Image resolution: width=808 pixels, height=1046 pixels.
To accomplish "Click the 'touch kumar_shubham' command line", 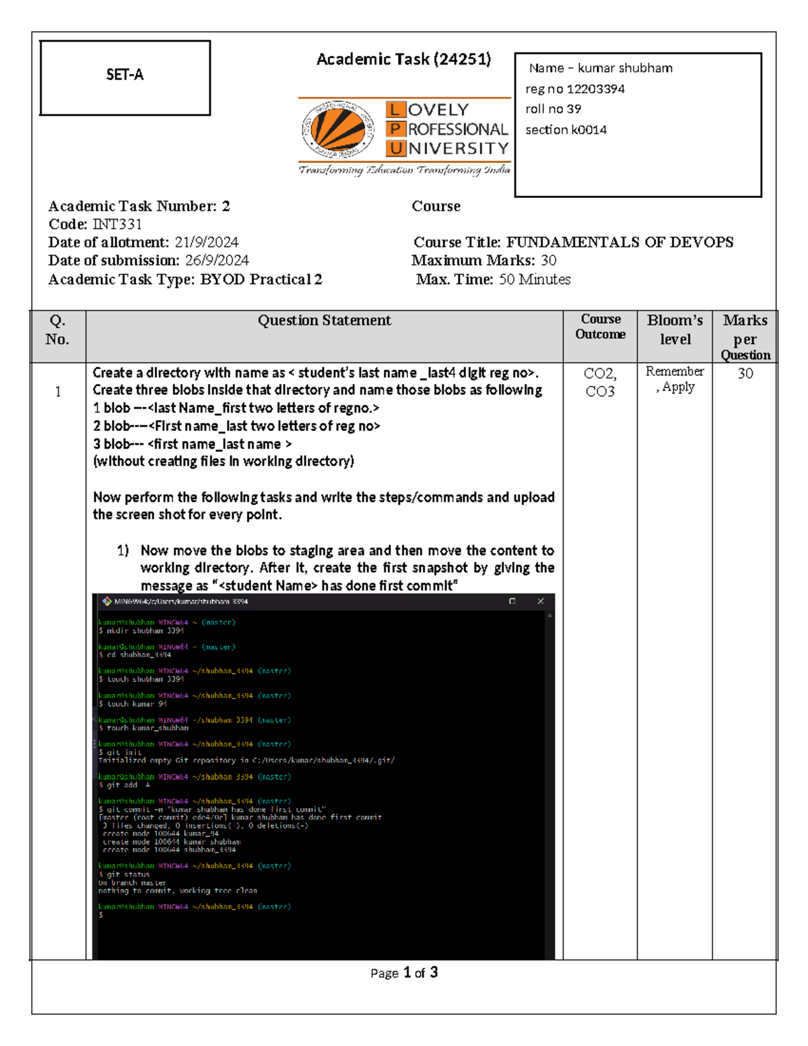I will tap(143, 728).
